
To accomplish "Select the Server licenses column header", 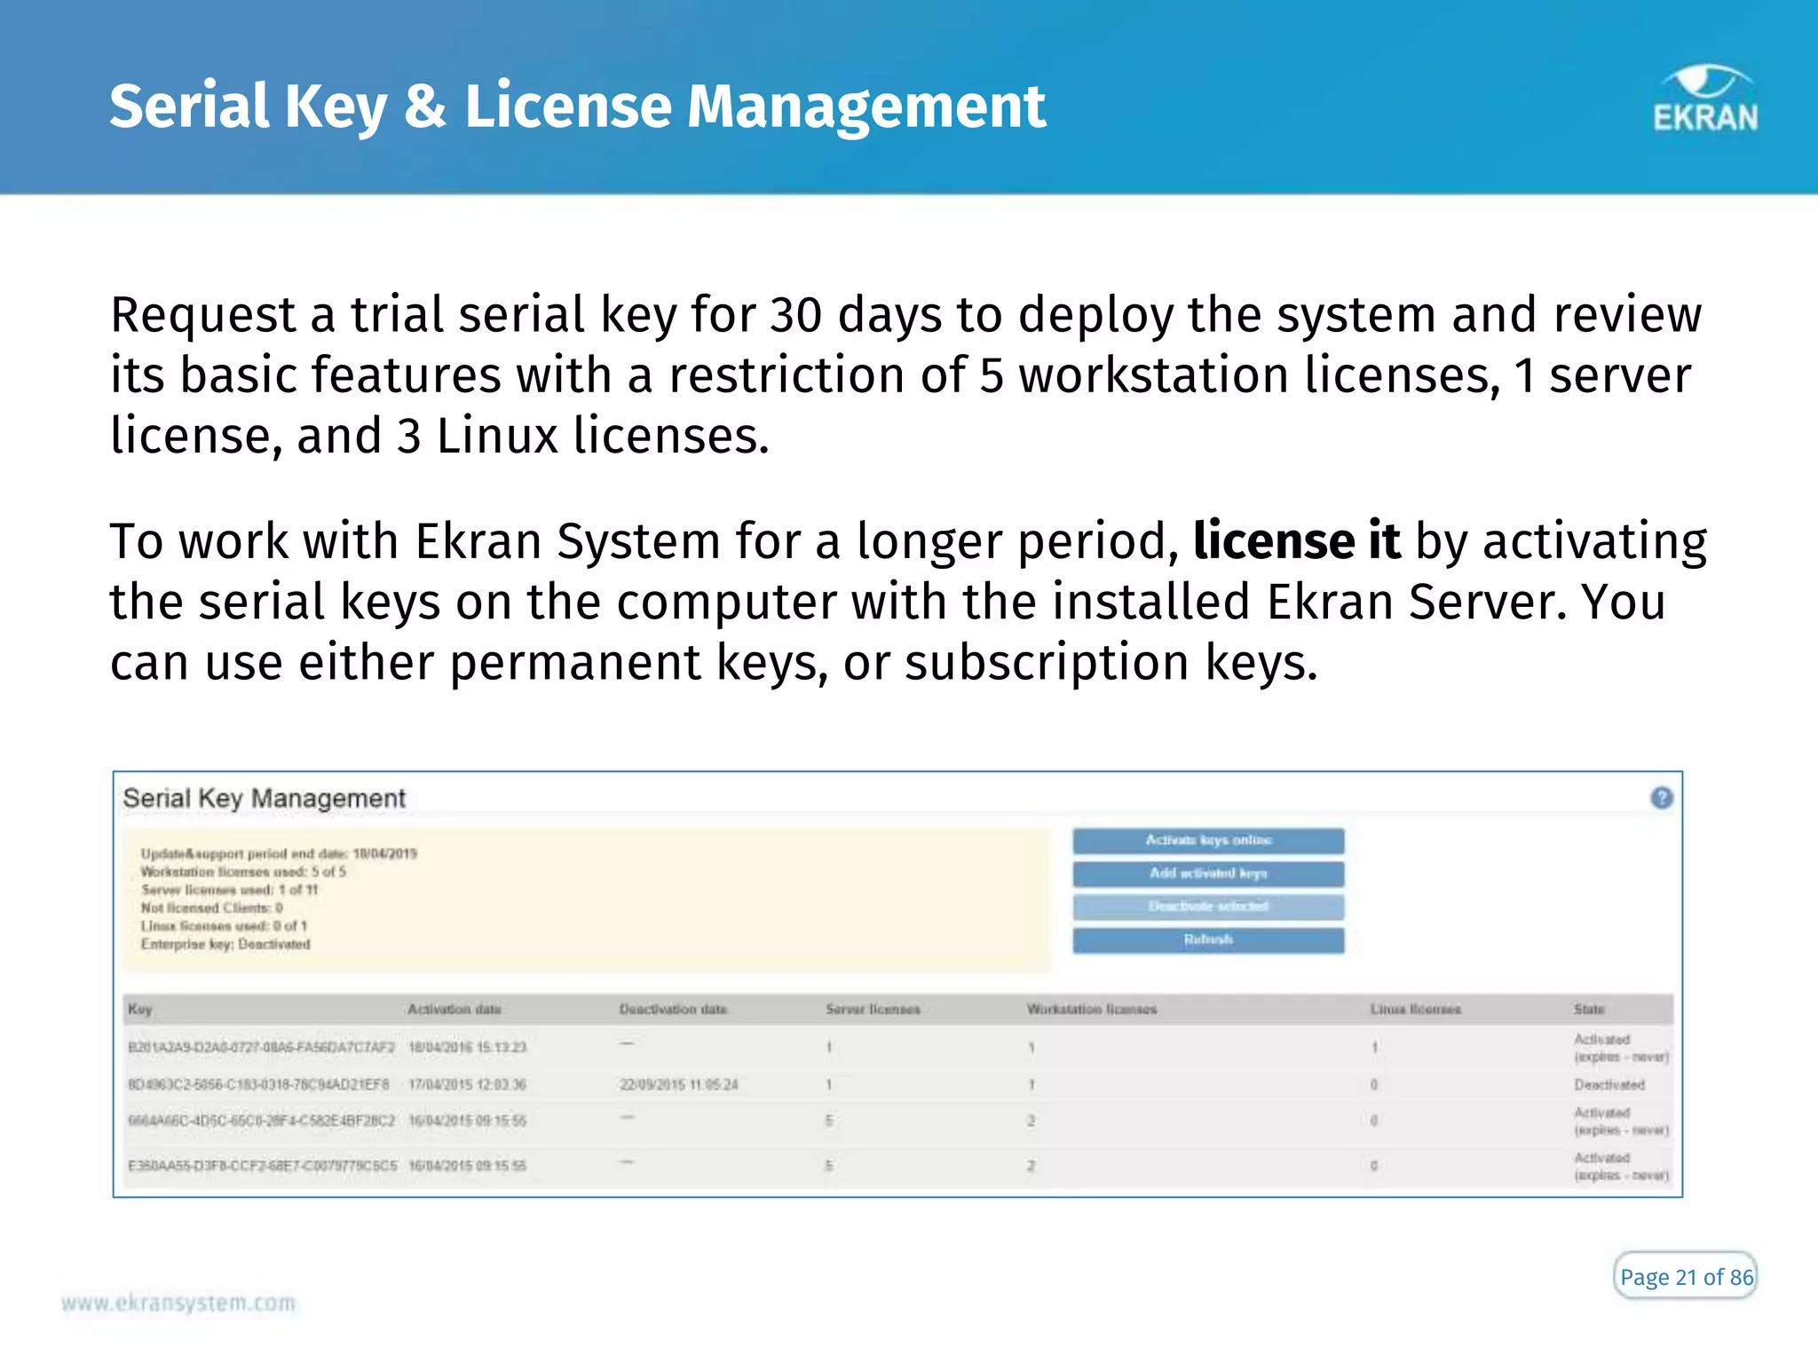I will (873, 1009).
